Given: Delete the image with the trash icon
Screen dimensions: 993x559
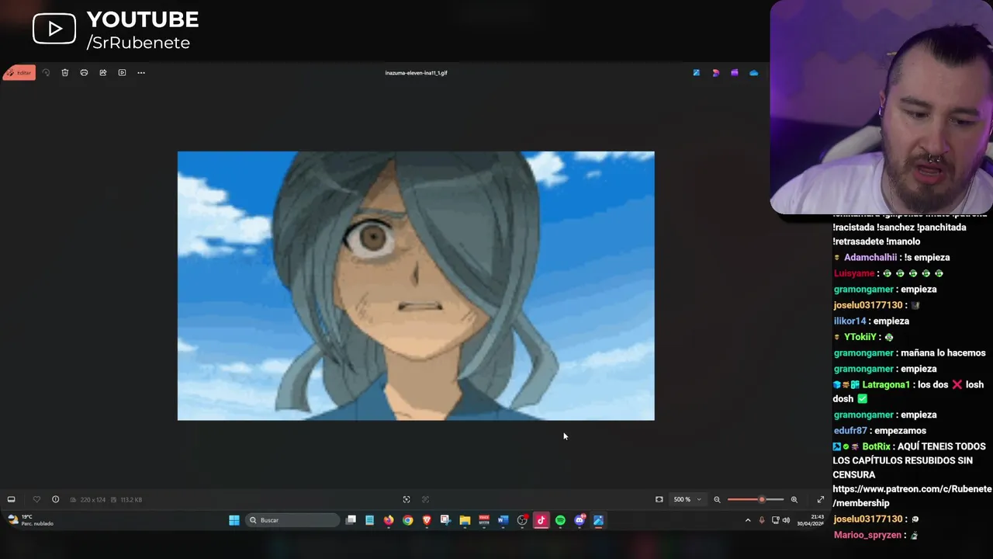Looking at the screenshot, I should [x=65, y=73].
